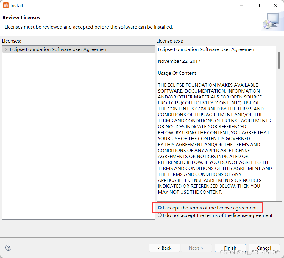Click the disabled Next button
Screen dimensions: 284x258
(x=196, y=248)
